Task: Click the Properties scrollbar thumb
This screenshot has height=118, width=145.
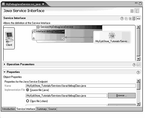Action: [x=138, y=86]
